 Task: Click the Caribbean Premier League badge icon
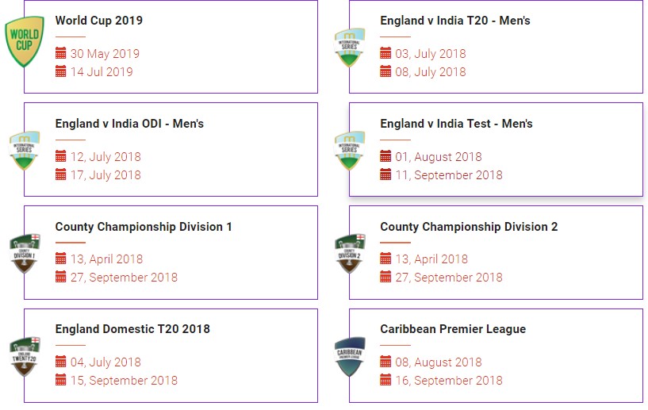click(350, 356)
